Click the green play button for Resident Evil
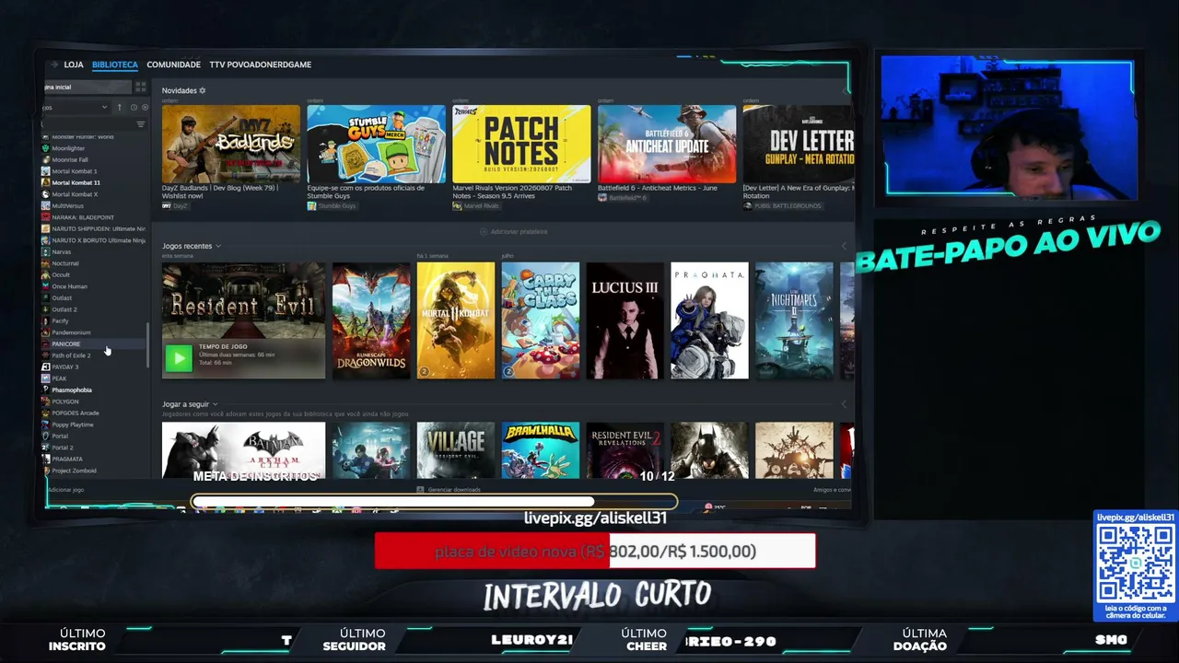Viewport: 1179px width, 663px height. pos(179,358)
